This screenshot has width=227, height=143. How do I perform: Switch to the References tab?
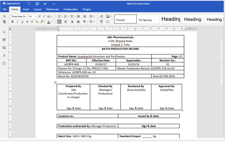coord(52,9)
